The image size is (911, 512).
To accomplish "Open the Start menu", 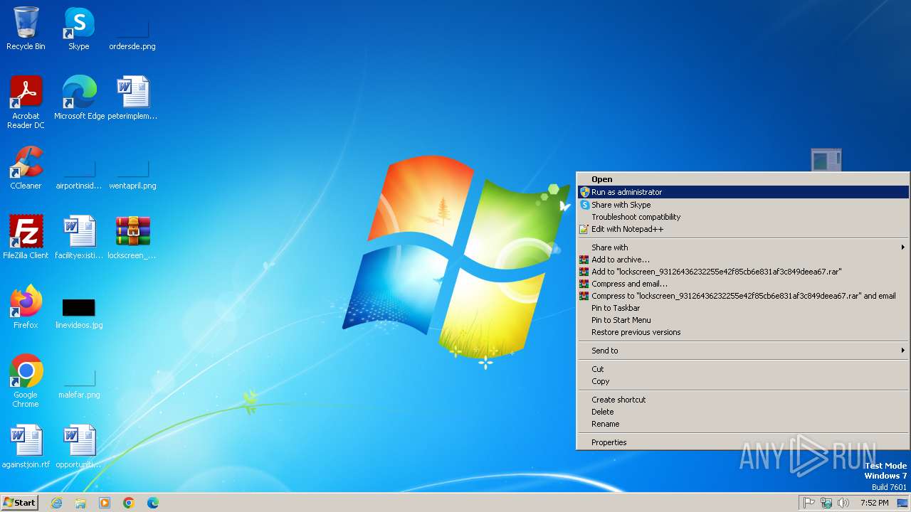I will pos(20,503).
